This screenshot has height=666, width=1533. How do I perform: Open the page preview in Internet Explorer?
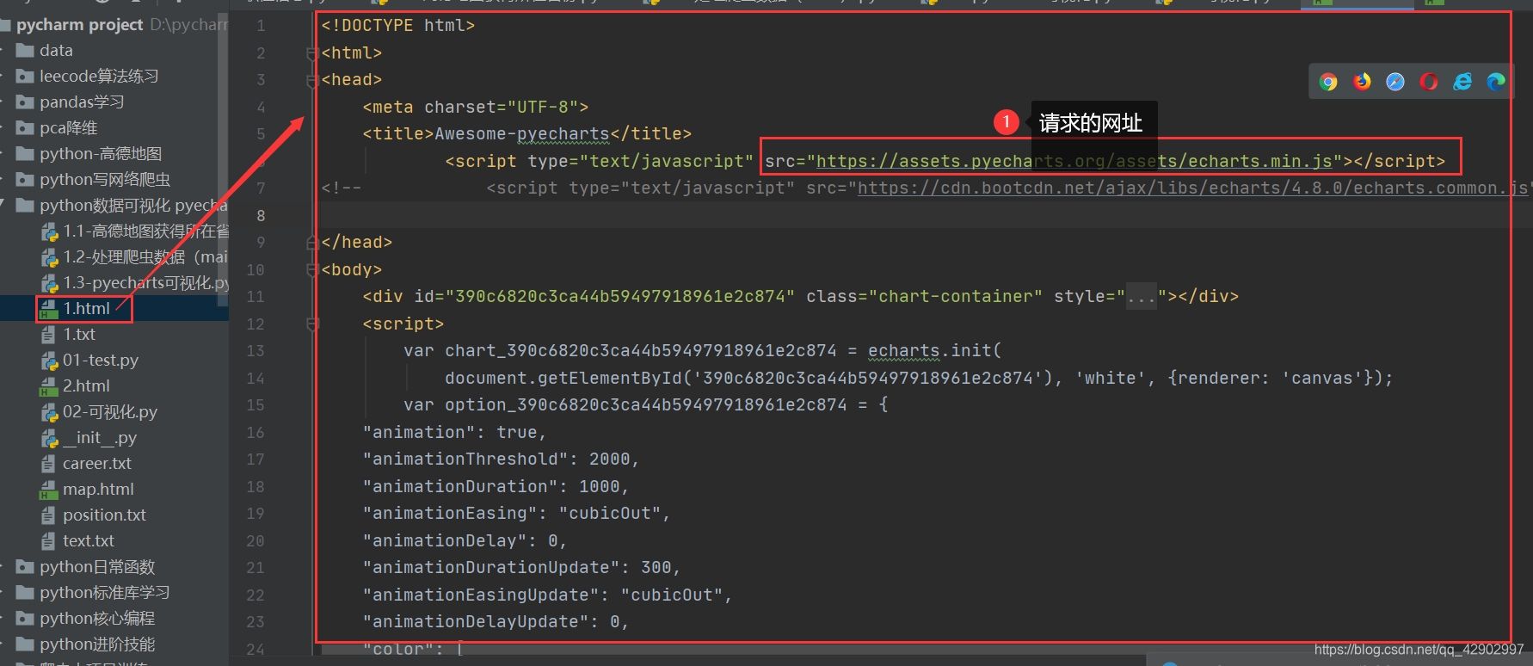[x=1462, y=82]
